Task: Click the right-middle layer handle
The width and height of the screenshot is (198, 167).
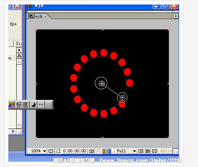Action: pos(169,84)
